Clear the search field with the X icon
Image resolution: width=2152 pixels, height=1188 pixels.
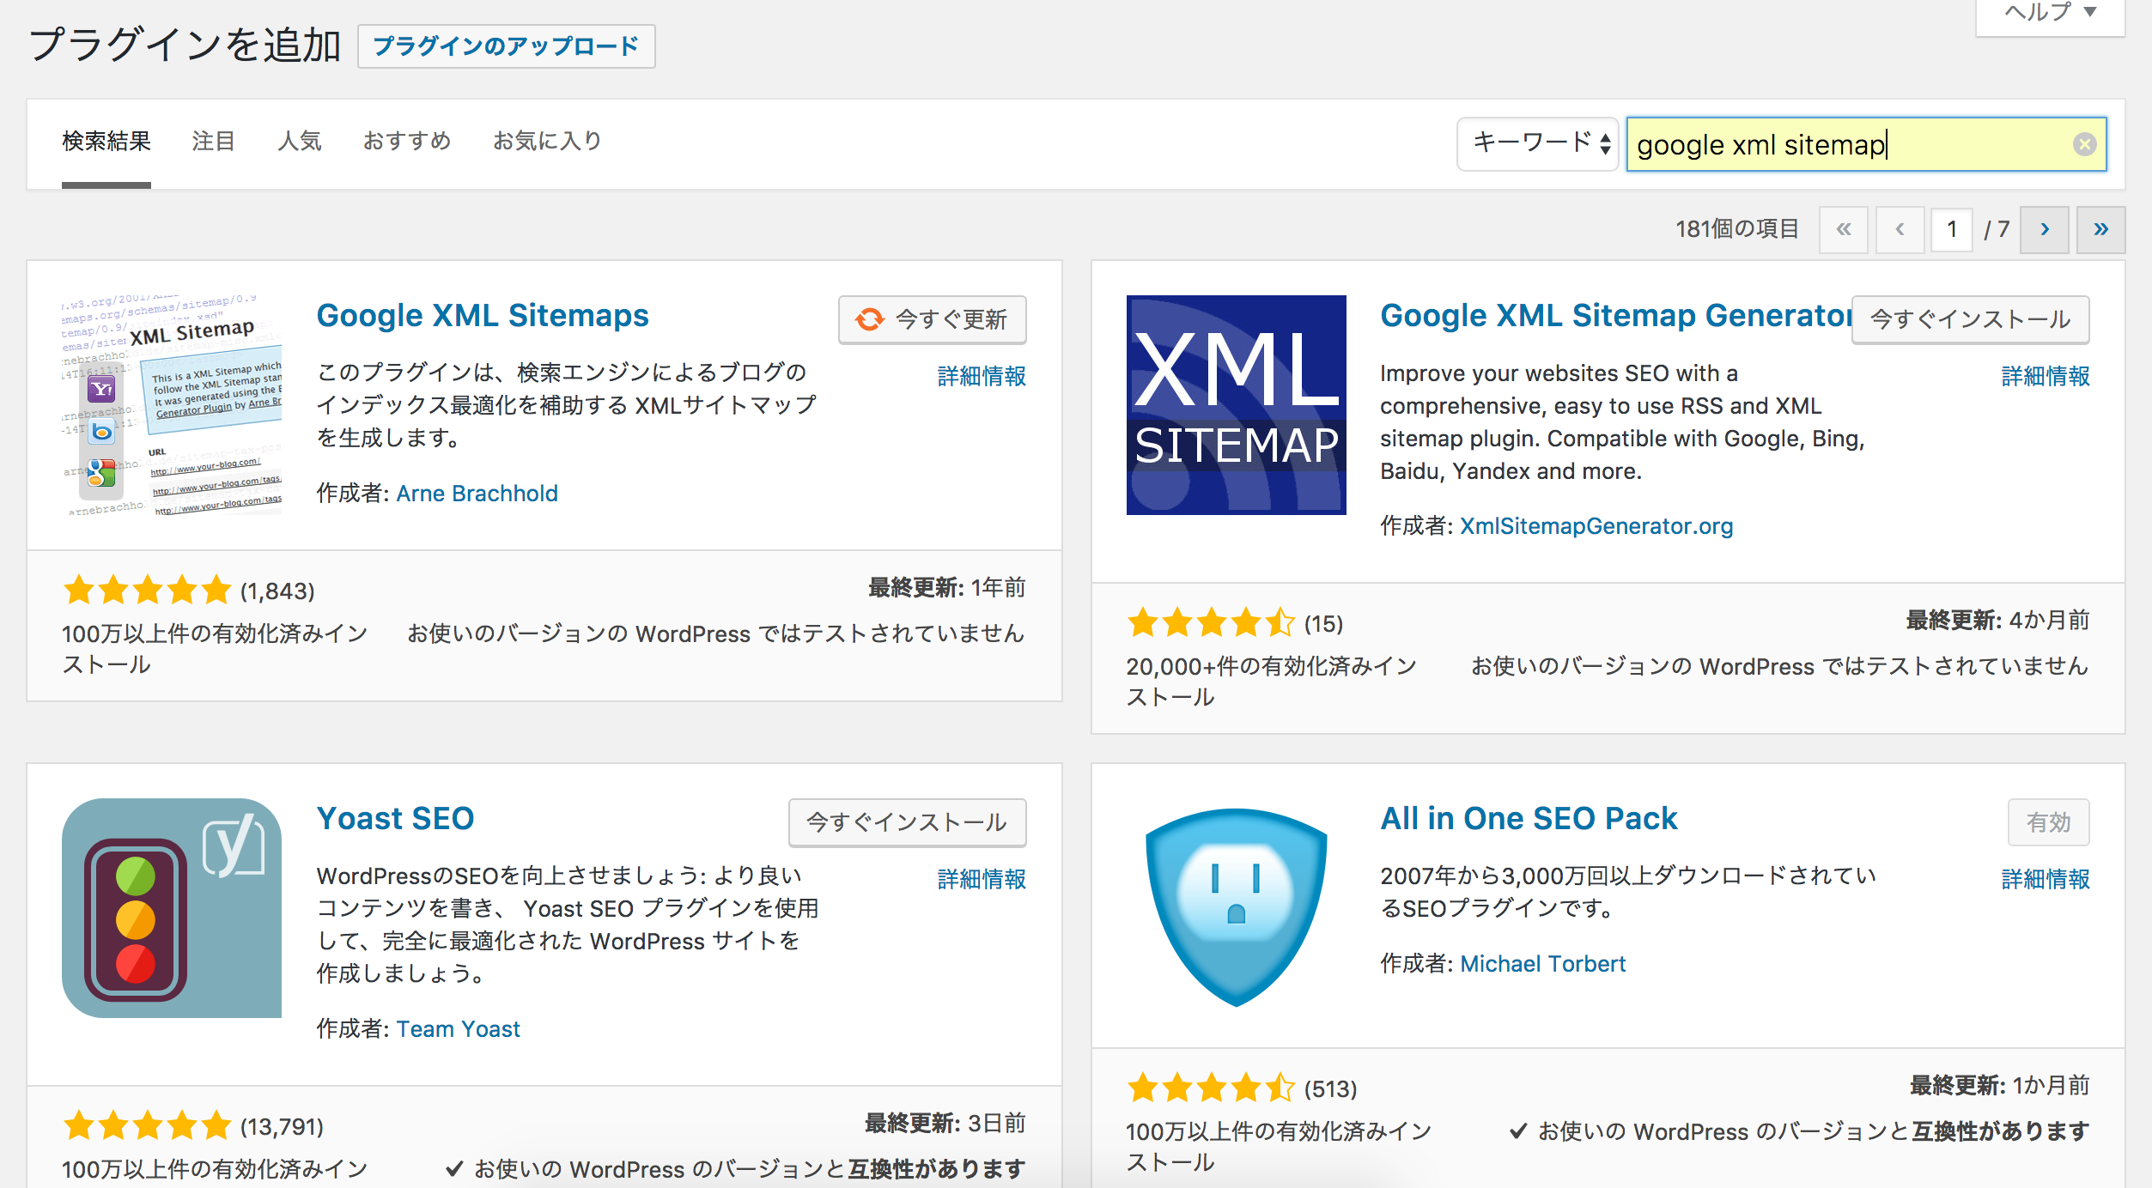point(2084,144)
